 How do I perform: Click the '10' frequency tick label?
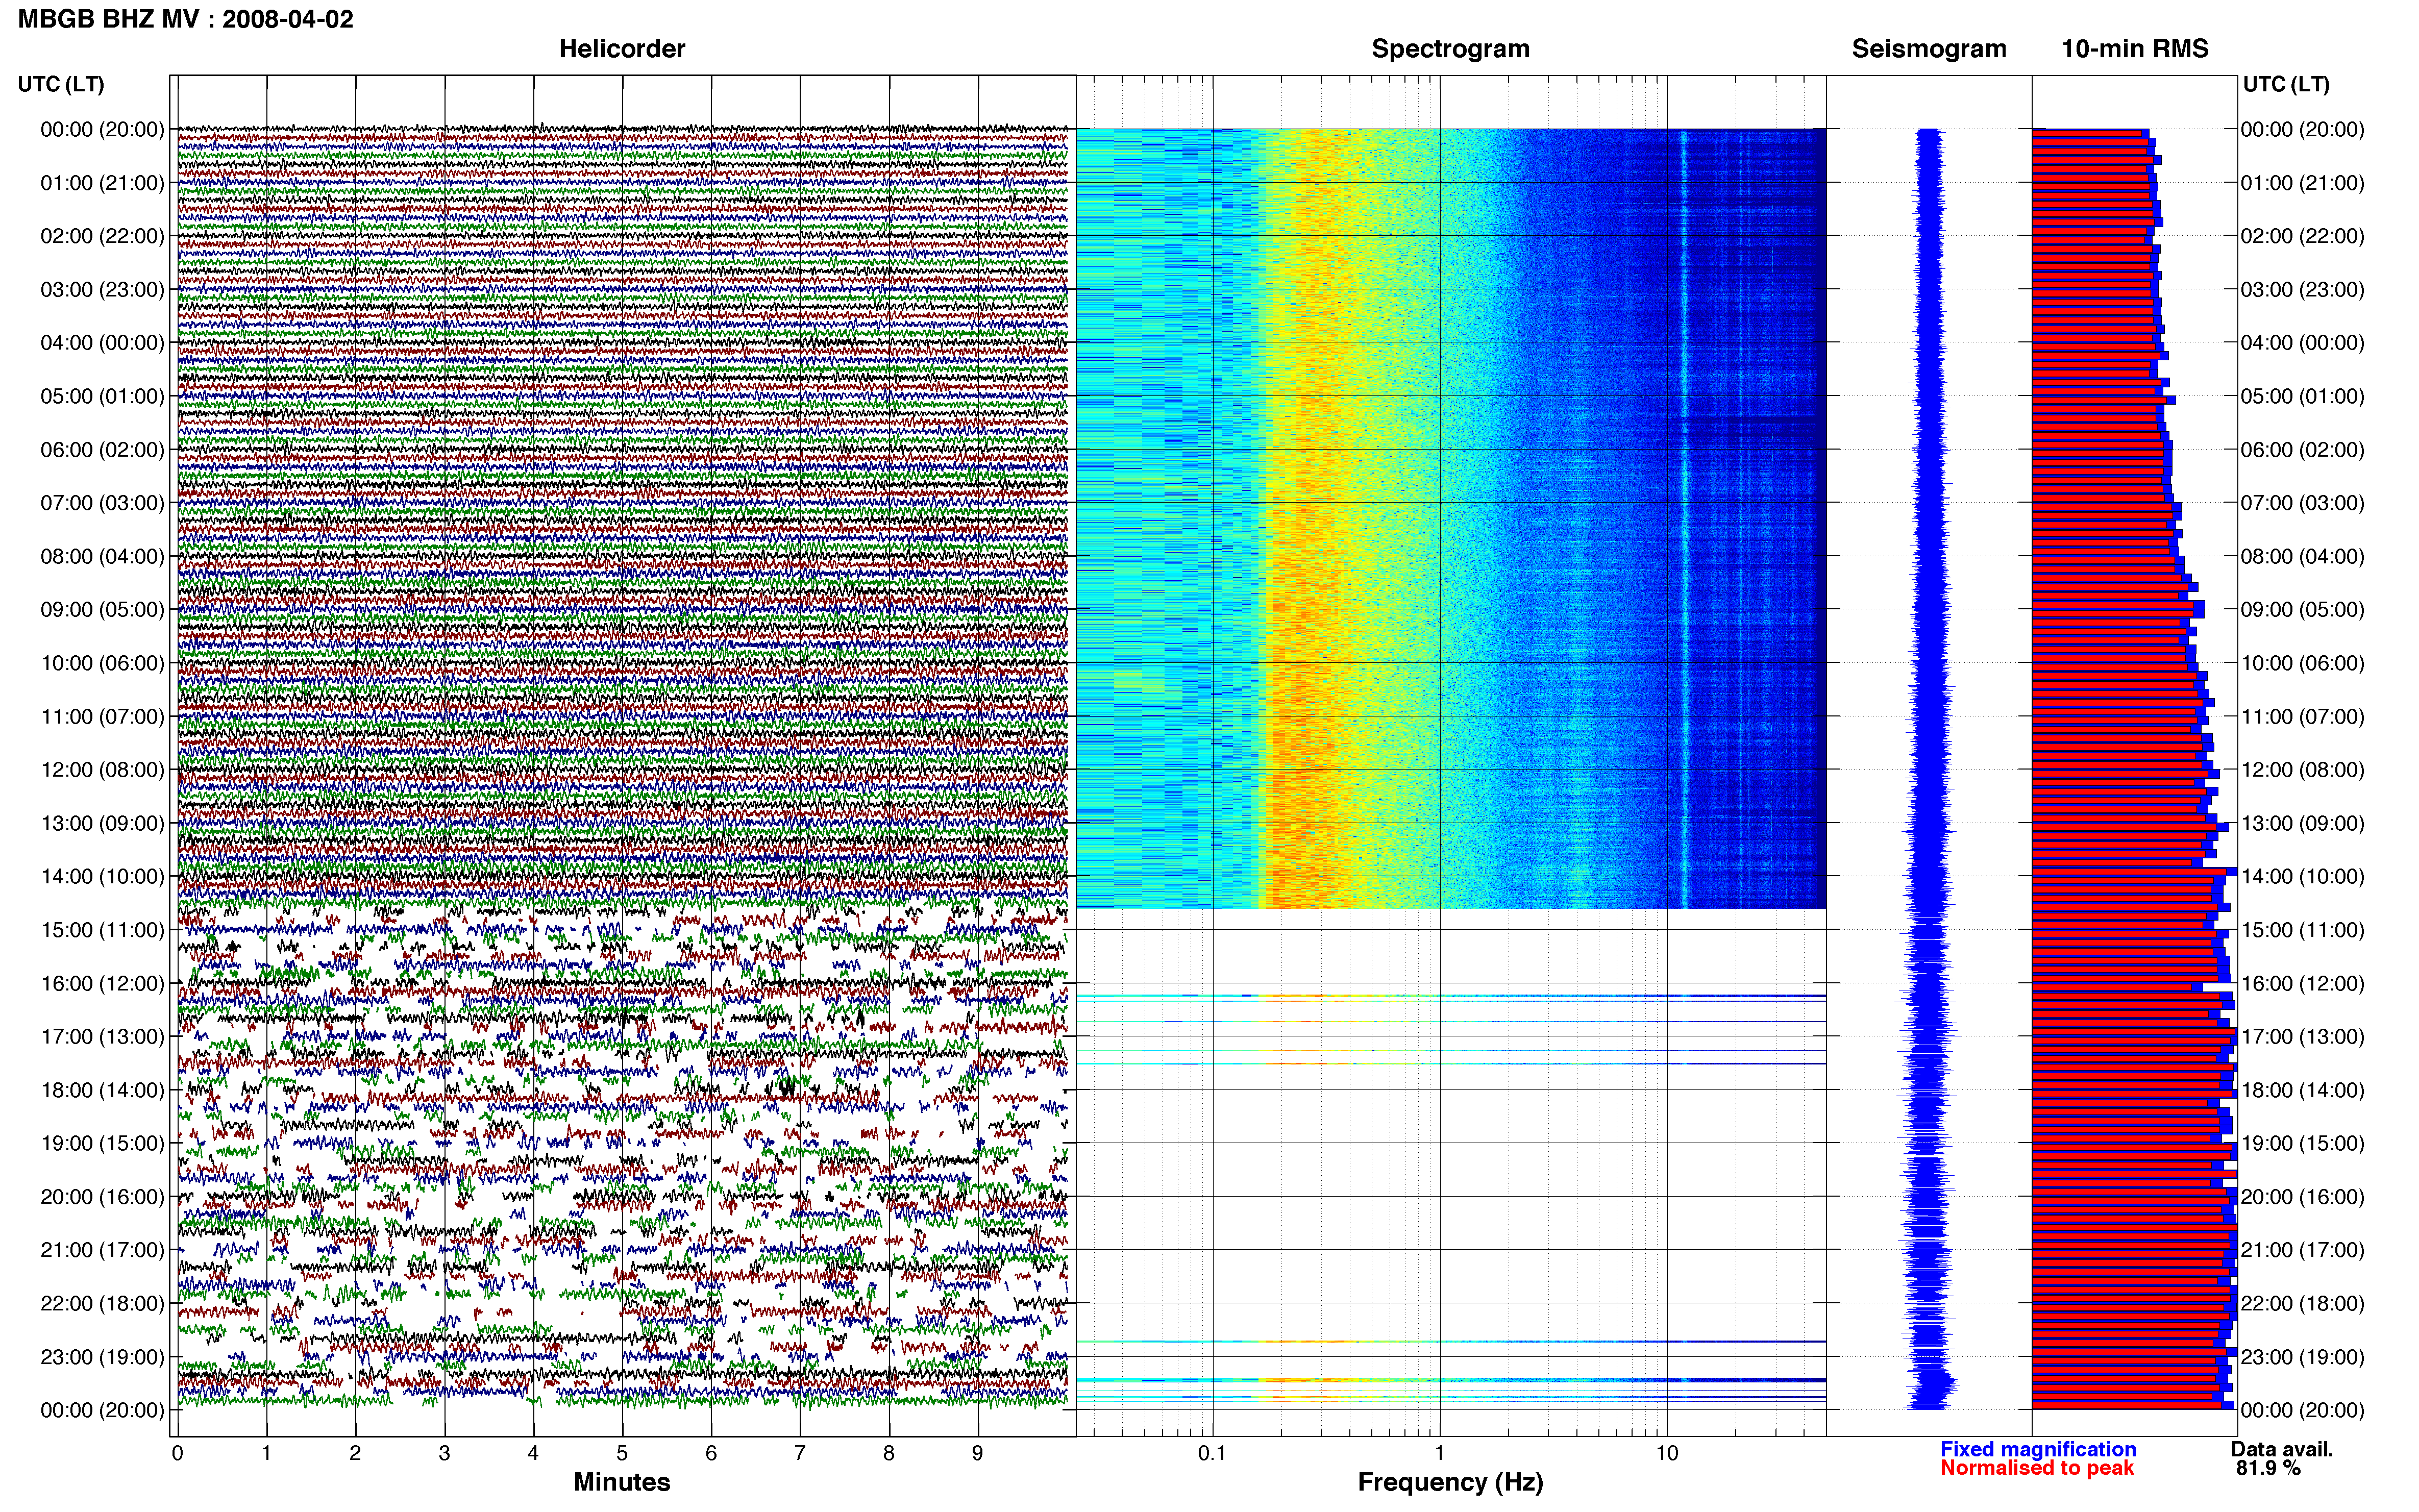pos(1666,1454)
